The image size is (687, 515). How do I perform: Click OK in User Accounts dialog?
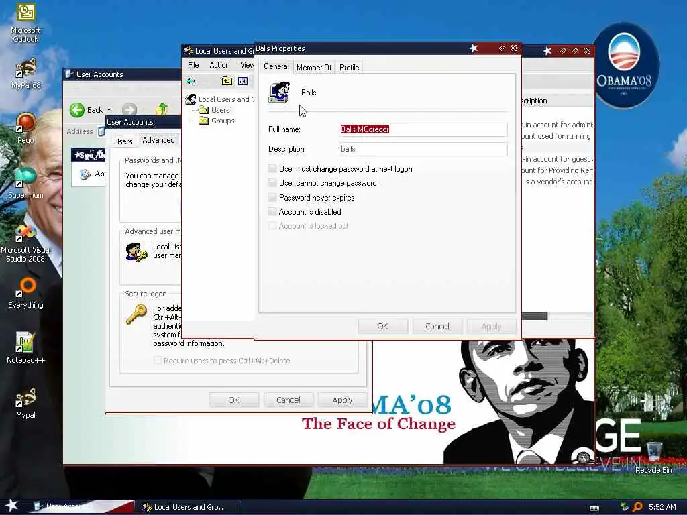point(233,400)
